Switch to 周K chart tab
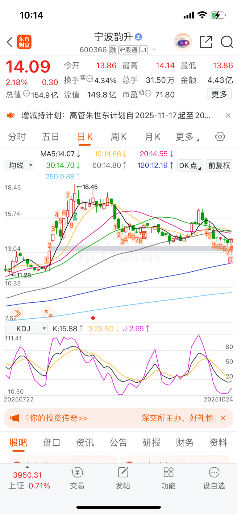The image size is (237, 514). pyautogui.click(x=118, y=137)
